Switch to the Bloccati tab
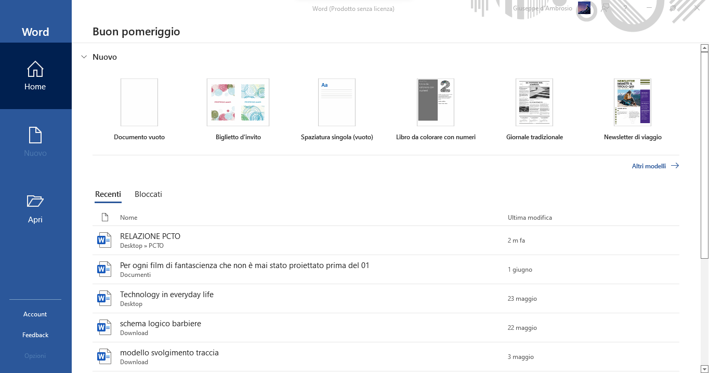709x373 pixels. 148,194
